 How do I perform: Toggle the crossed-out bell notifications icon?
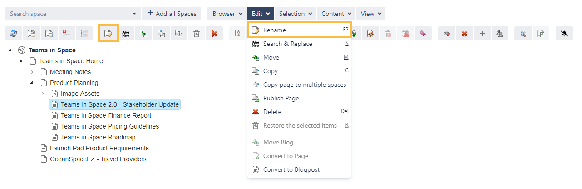pyautogui.click(x=564, y=34)
